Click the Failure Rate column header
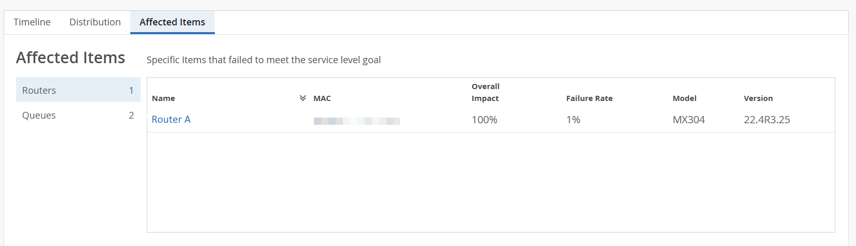The width and height of the screenshot is (856, 246). tap(589, 98)
